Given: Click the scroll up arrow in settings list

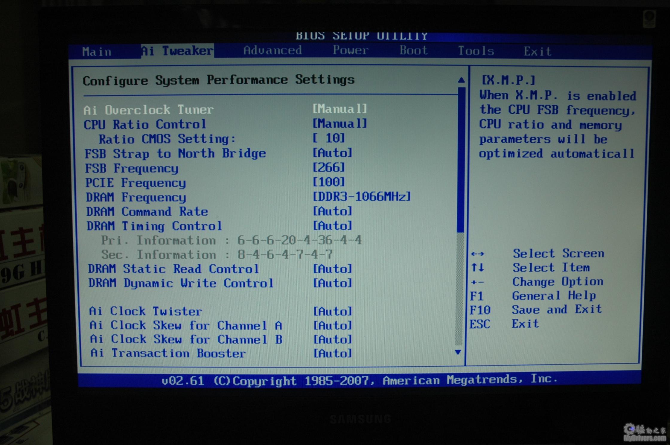Looking at the screenshot, I should (461, 80).
